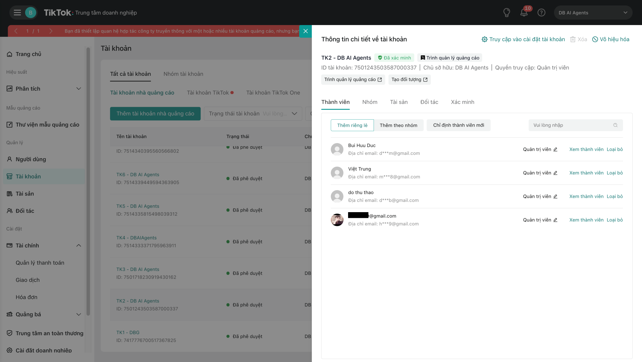Select Thêm riêng lẻ option
This screenshot has height=362, width=642.
coord(352,125)
